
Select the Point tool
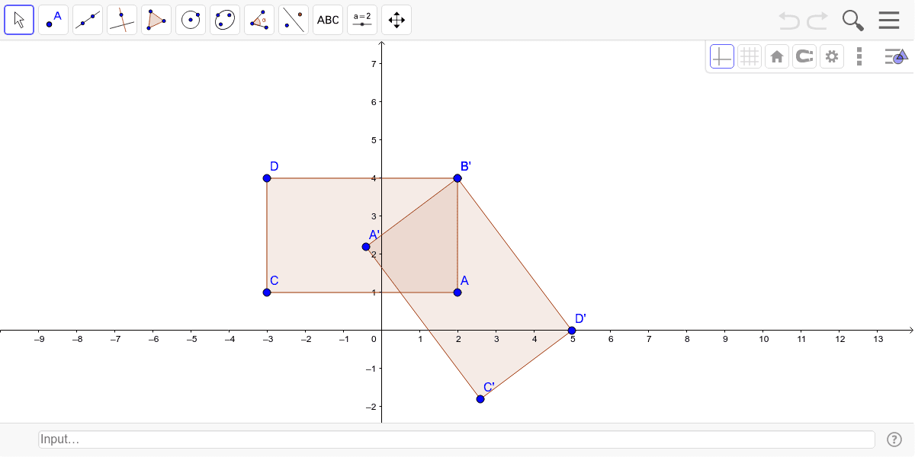click(53, 20)
